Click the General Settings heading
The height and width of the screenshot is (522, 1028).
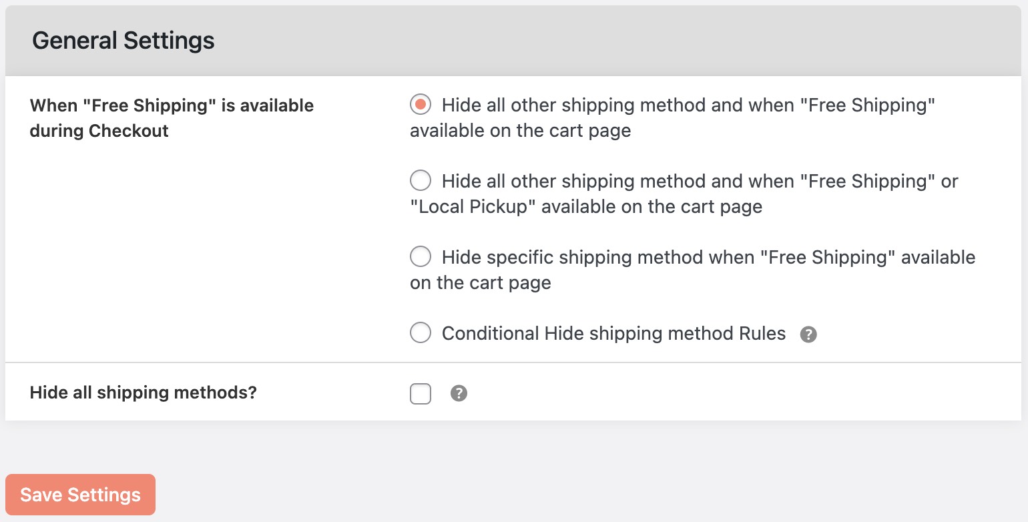[x=123, y=41]
